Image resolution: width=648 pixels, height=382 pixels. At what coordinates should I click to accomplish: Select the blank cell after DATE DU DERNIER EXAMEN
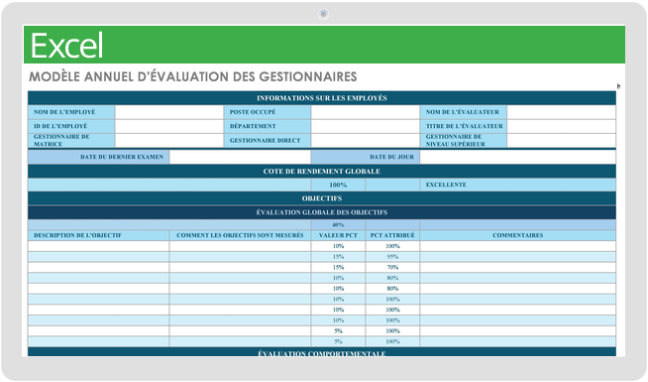[x=240, y=157]
